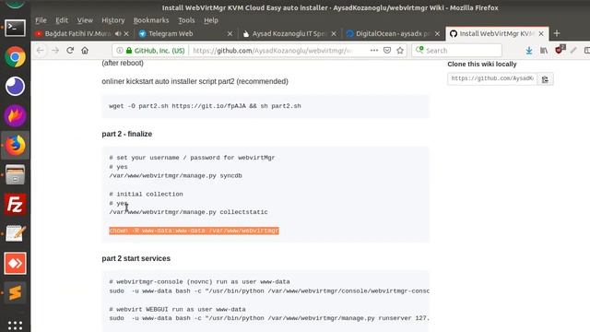The width and height of the screenshot is (590, 332).
Task: Open the Edit menu
Action: [x=62, y=20]
